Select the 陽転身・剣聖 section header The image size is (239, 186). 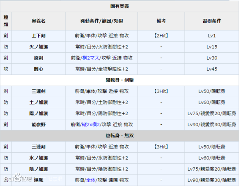(x=119, y=80)
